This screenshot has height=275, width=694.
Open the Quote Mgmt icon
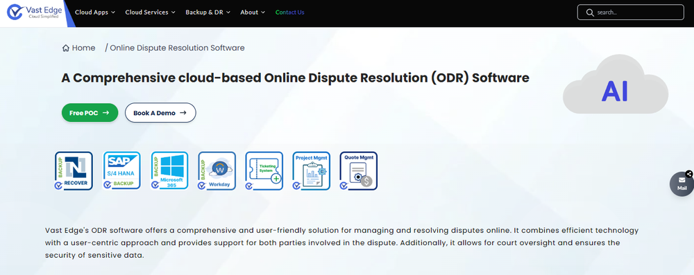[359, 171]
